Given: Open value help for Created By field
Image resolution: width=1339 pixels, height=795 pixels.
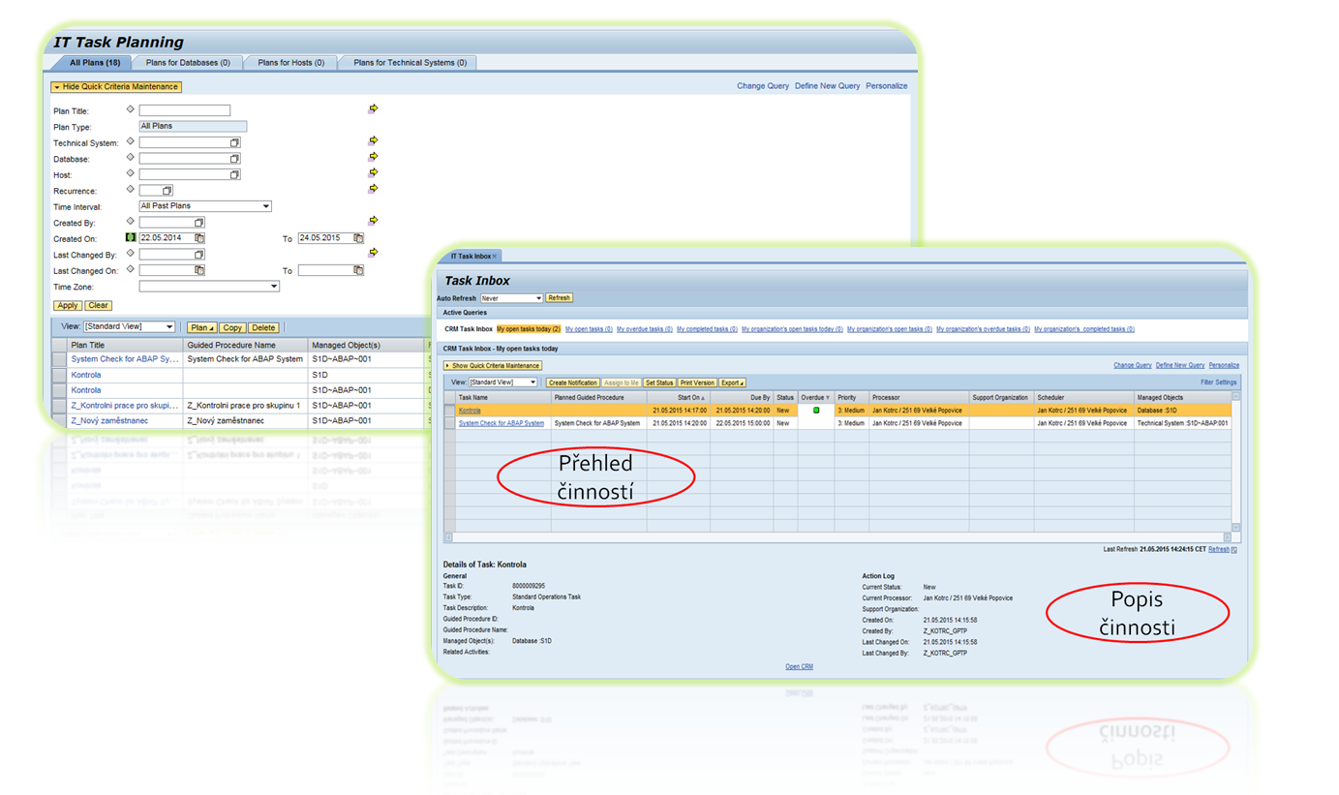Looking at the screenshot, I should [199, 223].
